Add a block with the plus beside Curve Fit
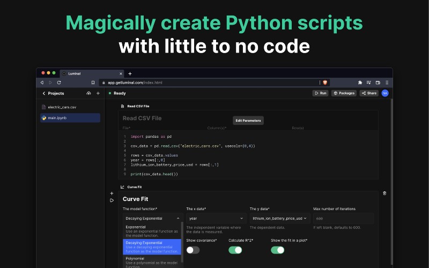This screenshot has width=429, height=268. click(x=112, y=193)
